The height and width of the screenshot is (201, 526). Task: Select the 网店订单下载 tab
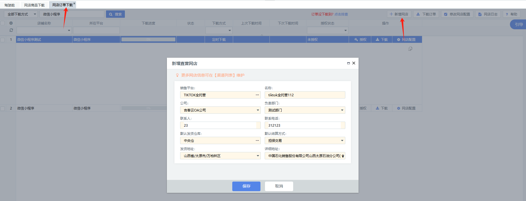tap(62, 5)
